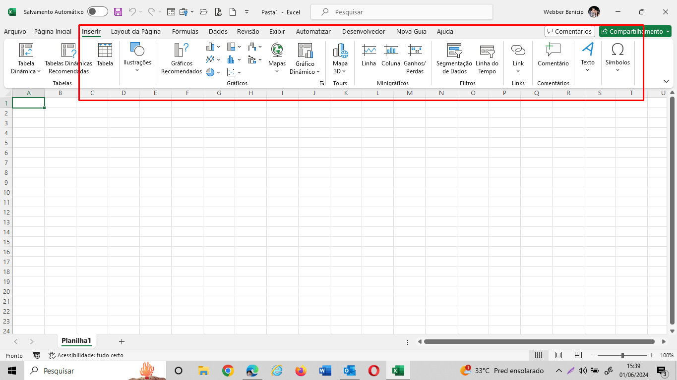Insert a PivotTable with Tabela Dinâmica icon
This screenshot has width=677, height=380.
coord(26,58)
